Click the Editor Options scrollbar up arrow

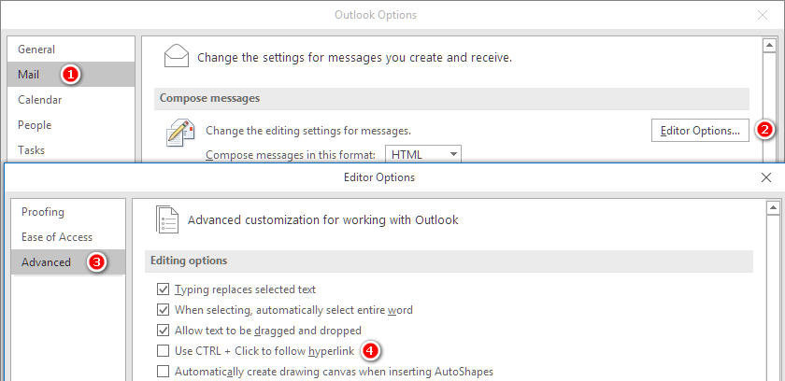(x=773, y=208)
